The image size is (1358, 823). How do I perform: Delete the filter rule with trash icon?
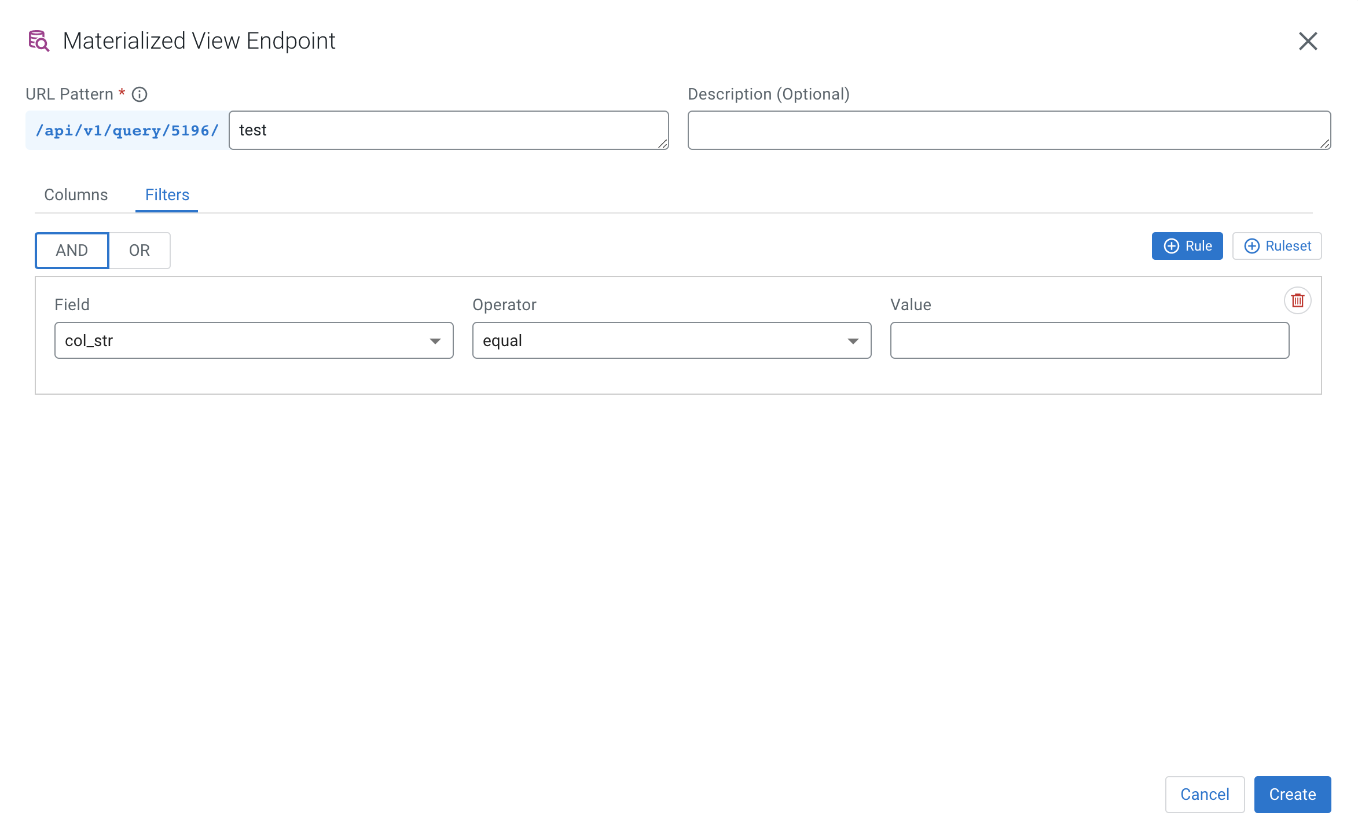point(1297,300)
